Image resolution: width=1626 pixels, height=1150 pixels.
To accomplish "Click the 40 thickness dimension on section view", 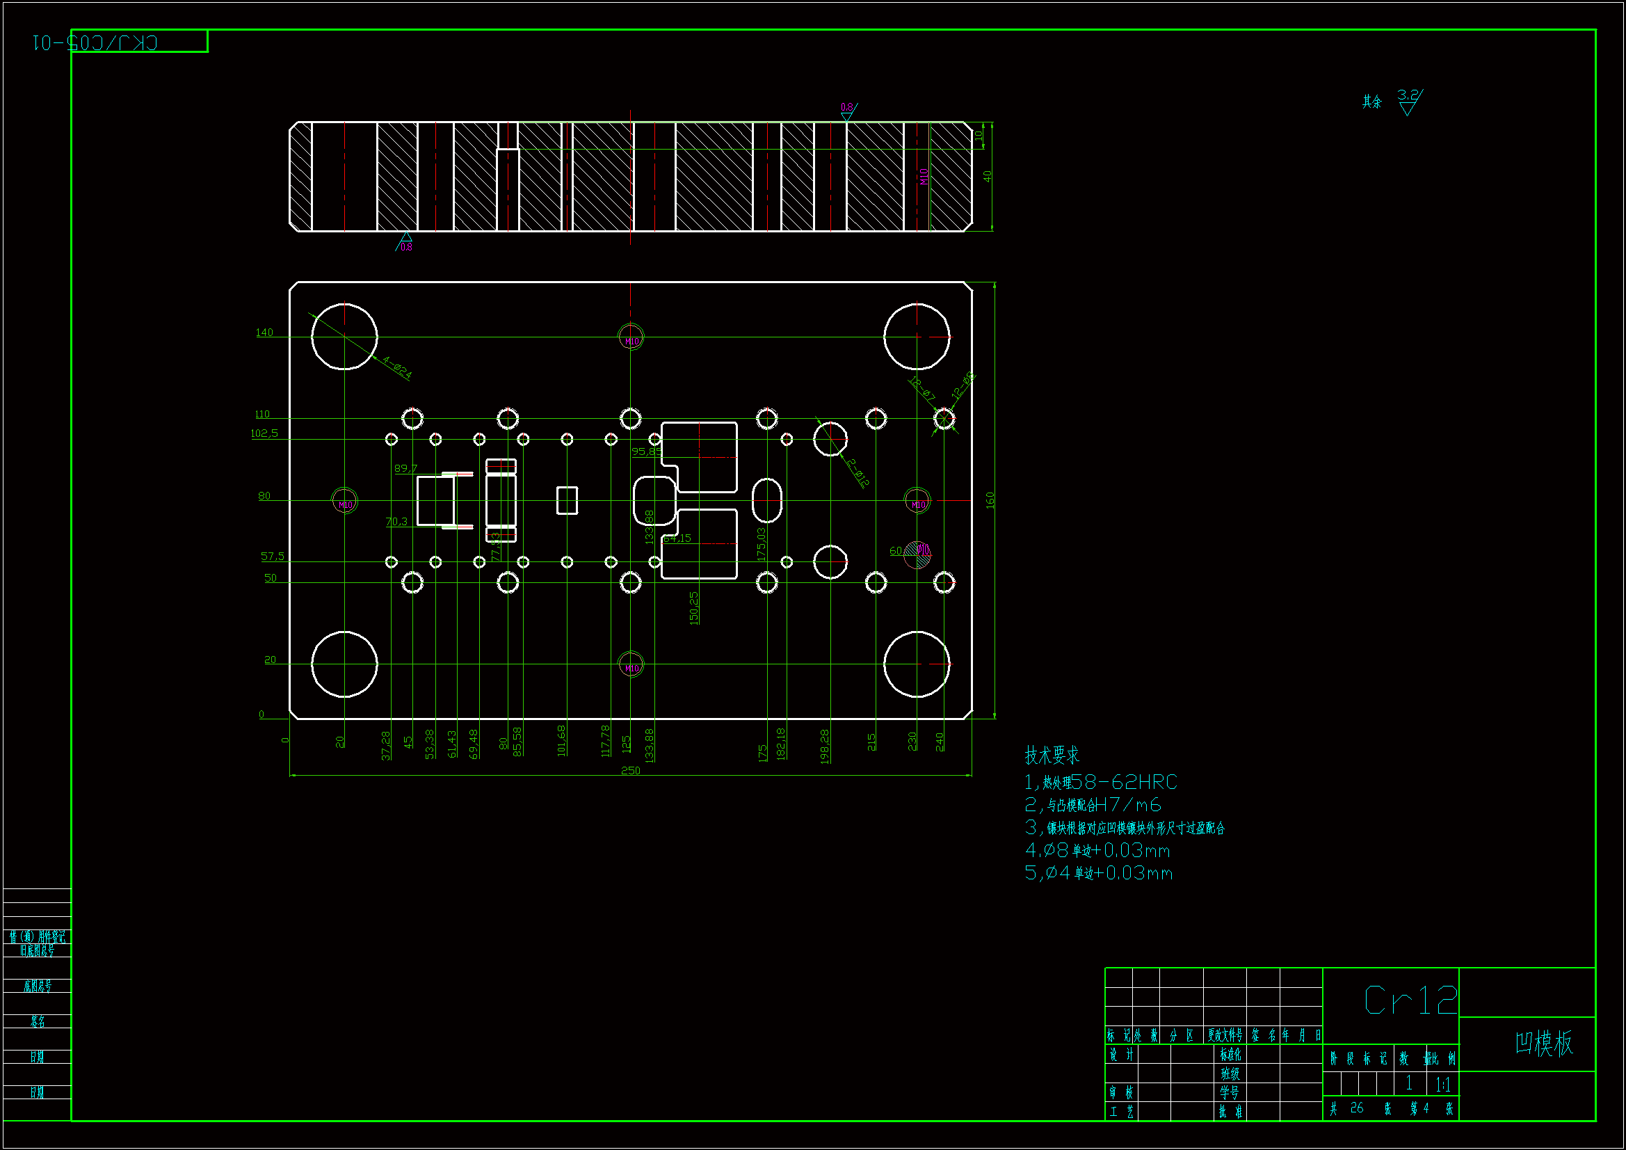I will [988, 177].
